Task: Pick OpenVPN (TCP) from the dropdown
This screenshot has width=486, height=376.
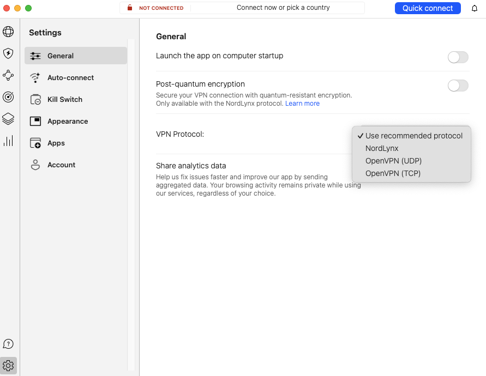Action: [393, 173]
